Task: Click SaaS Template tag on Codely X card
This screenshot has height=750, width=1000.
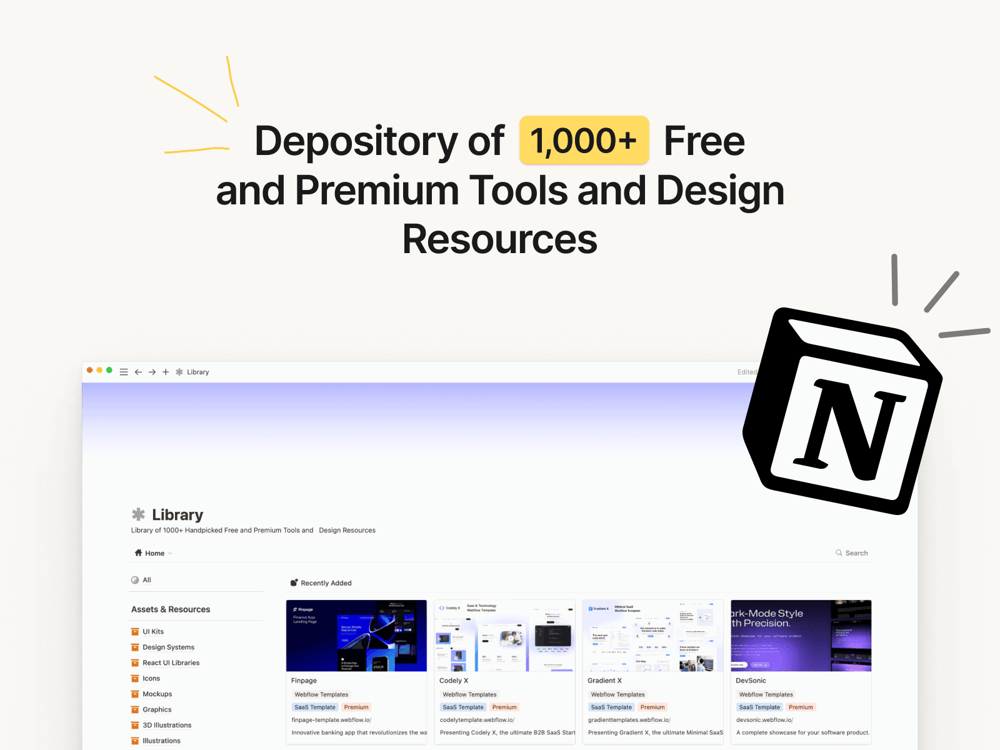Action: 463,707
